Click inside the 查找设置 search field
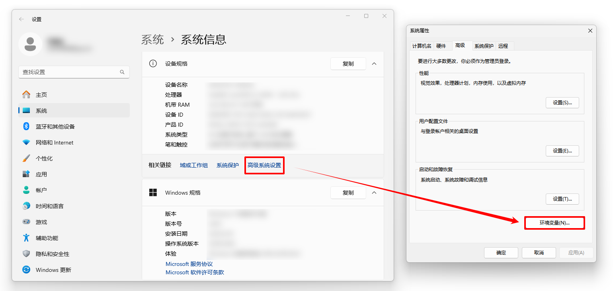The width and height of the screenshot is (613, 291). (74, 72)
